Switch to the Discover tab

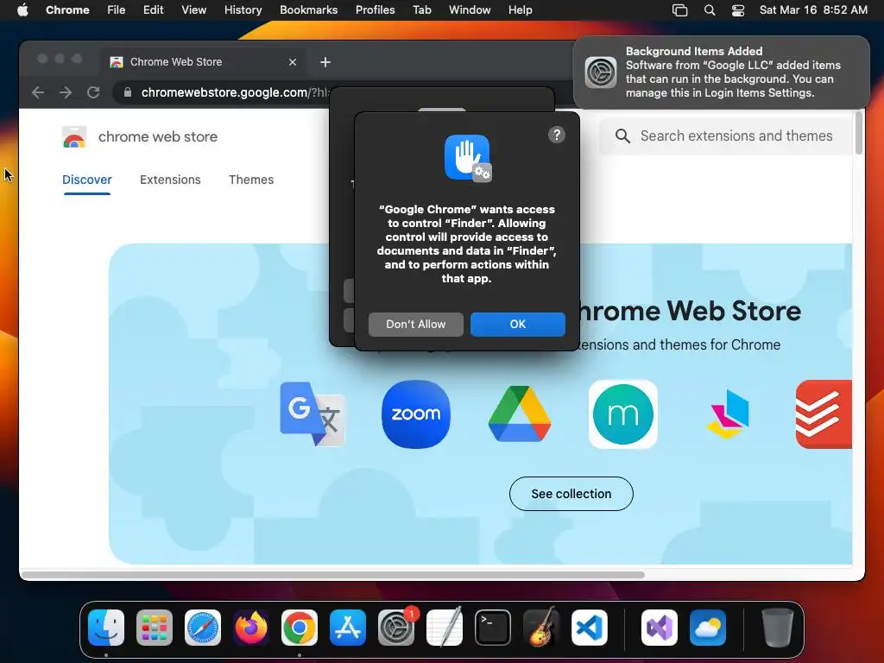(x=87, y=180)
